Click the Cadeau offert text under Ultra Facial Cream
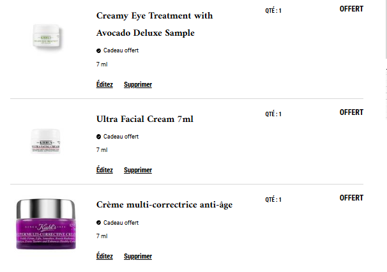This screenshot has height=272, width=387. click(121, 137)
